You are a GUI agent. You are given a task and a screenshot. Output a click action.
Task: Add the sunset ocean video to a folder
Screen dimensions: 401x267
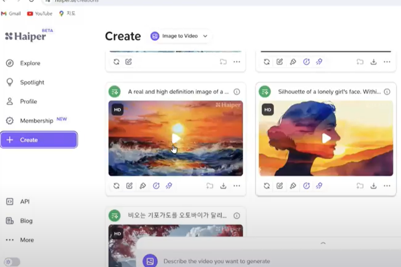pyautogui.click(x=210, y=186)
